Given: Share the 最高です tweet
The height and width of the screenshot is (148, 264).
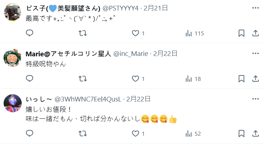Looking at the screenshot, I should point(255,33).
